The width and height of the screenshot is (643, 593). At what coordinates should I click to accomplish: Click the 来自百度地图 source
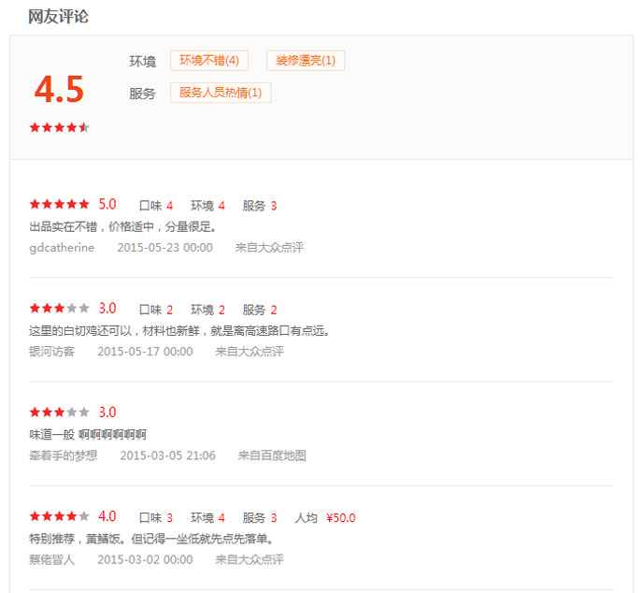tap(272, 456)
